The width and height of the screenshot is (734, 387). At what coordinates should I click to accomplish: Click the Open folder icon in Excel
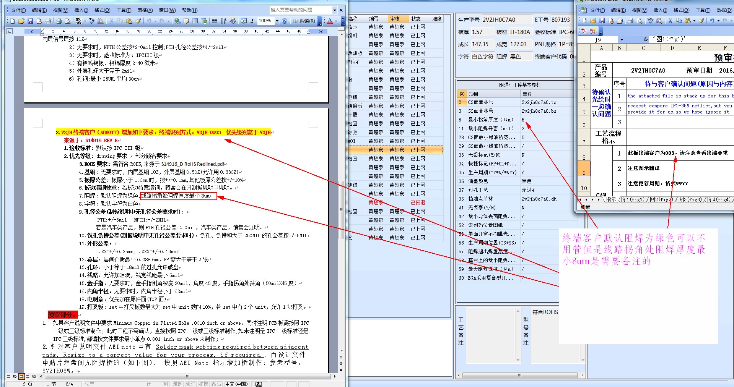(593, 21)
